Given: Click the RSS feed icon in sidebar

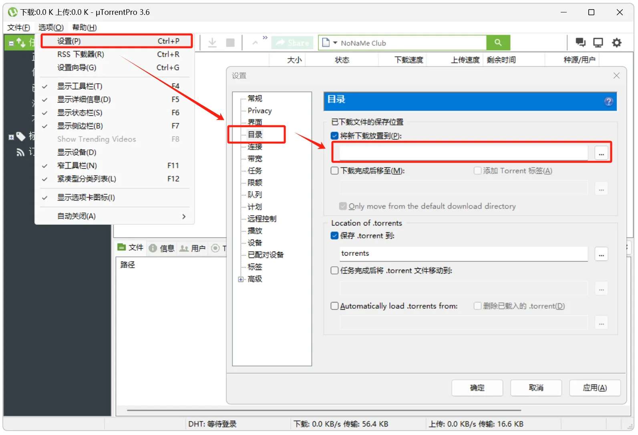Looking at the screenshot, I should tap(20, 152).
